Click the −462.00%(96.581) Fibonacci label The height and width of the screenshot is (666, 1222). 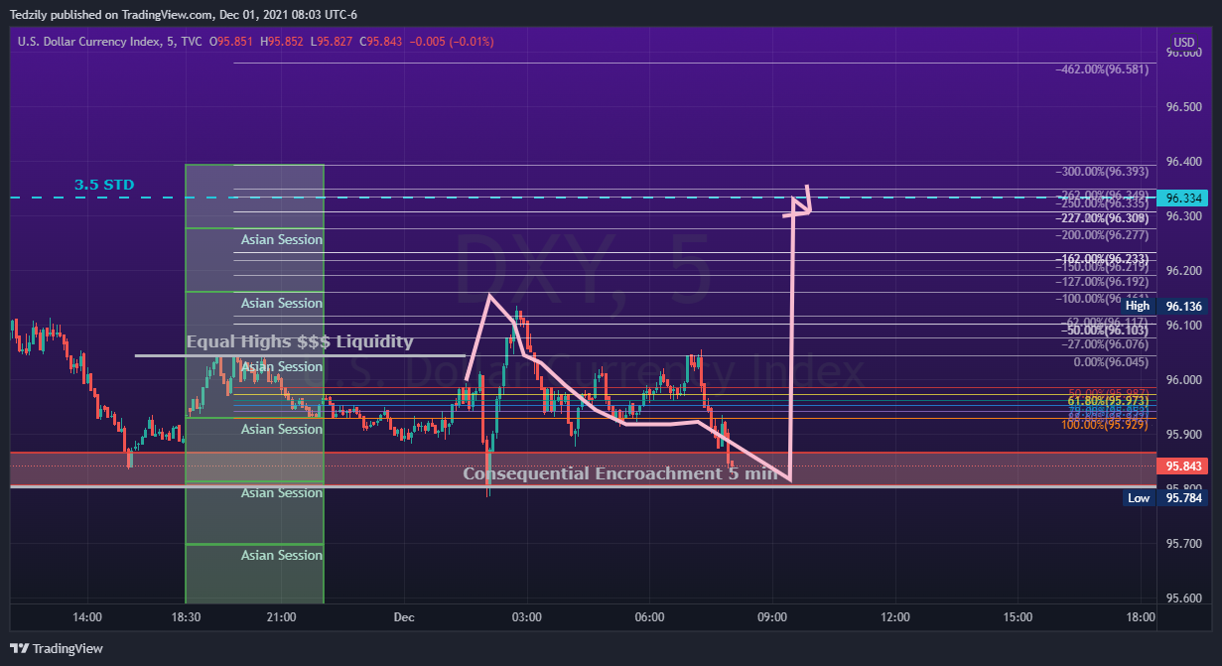pyautogui.click(x=1103, y=69)
